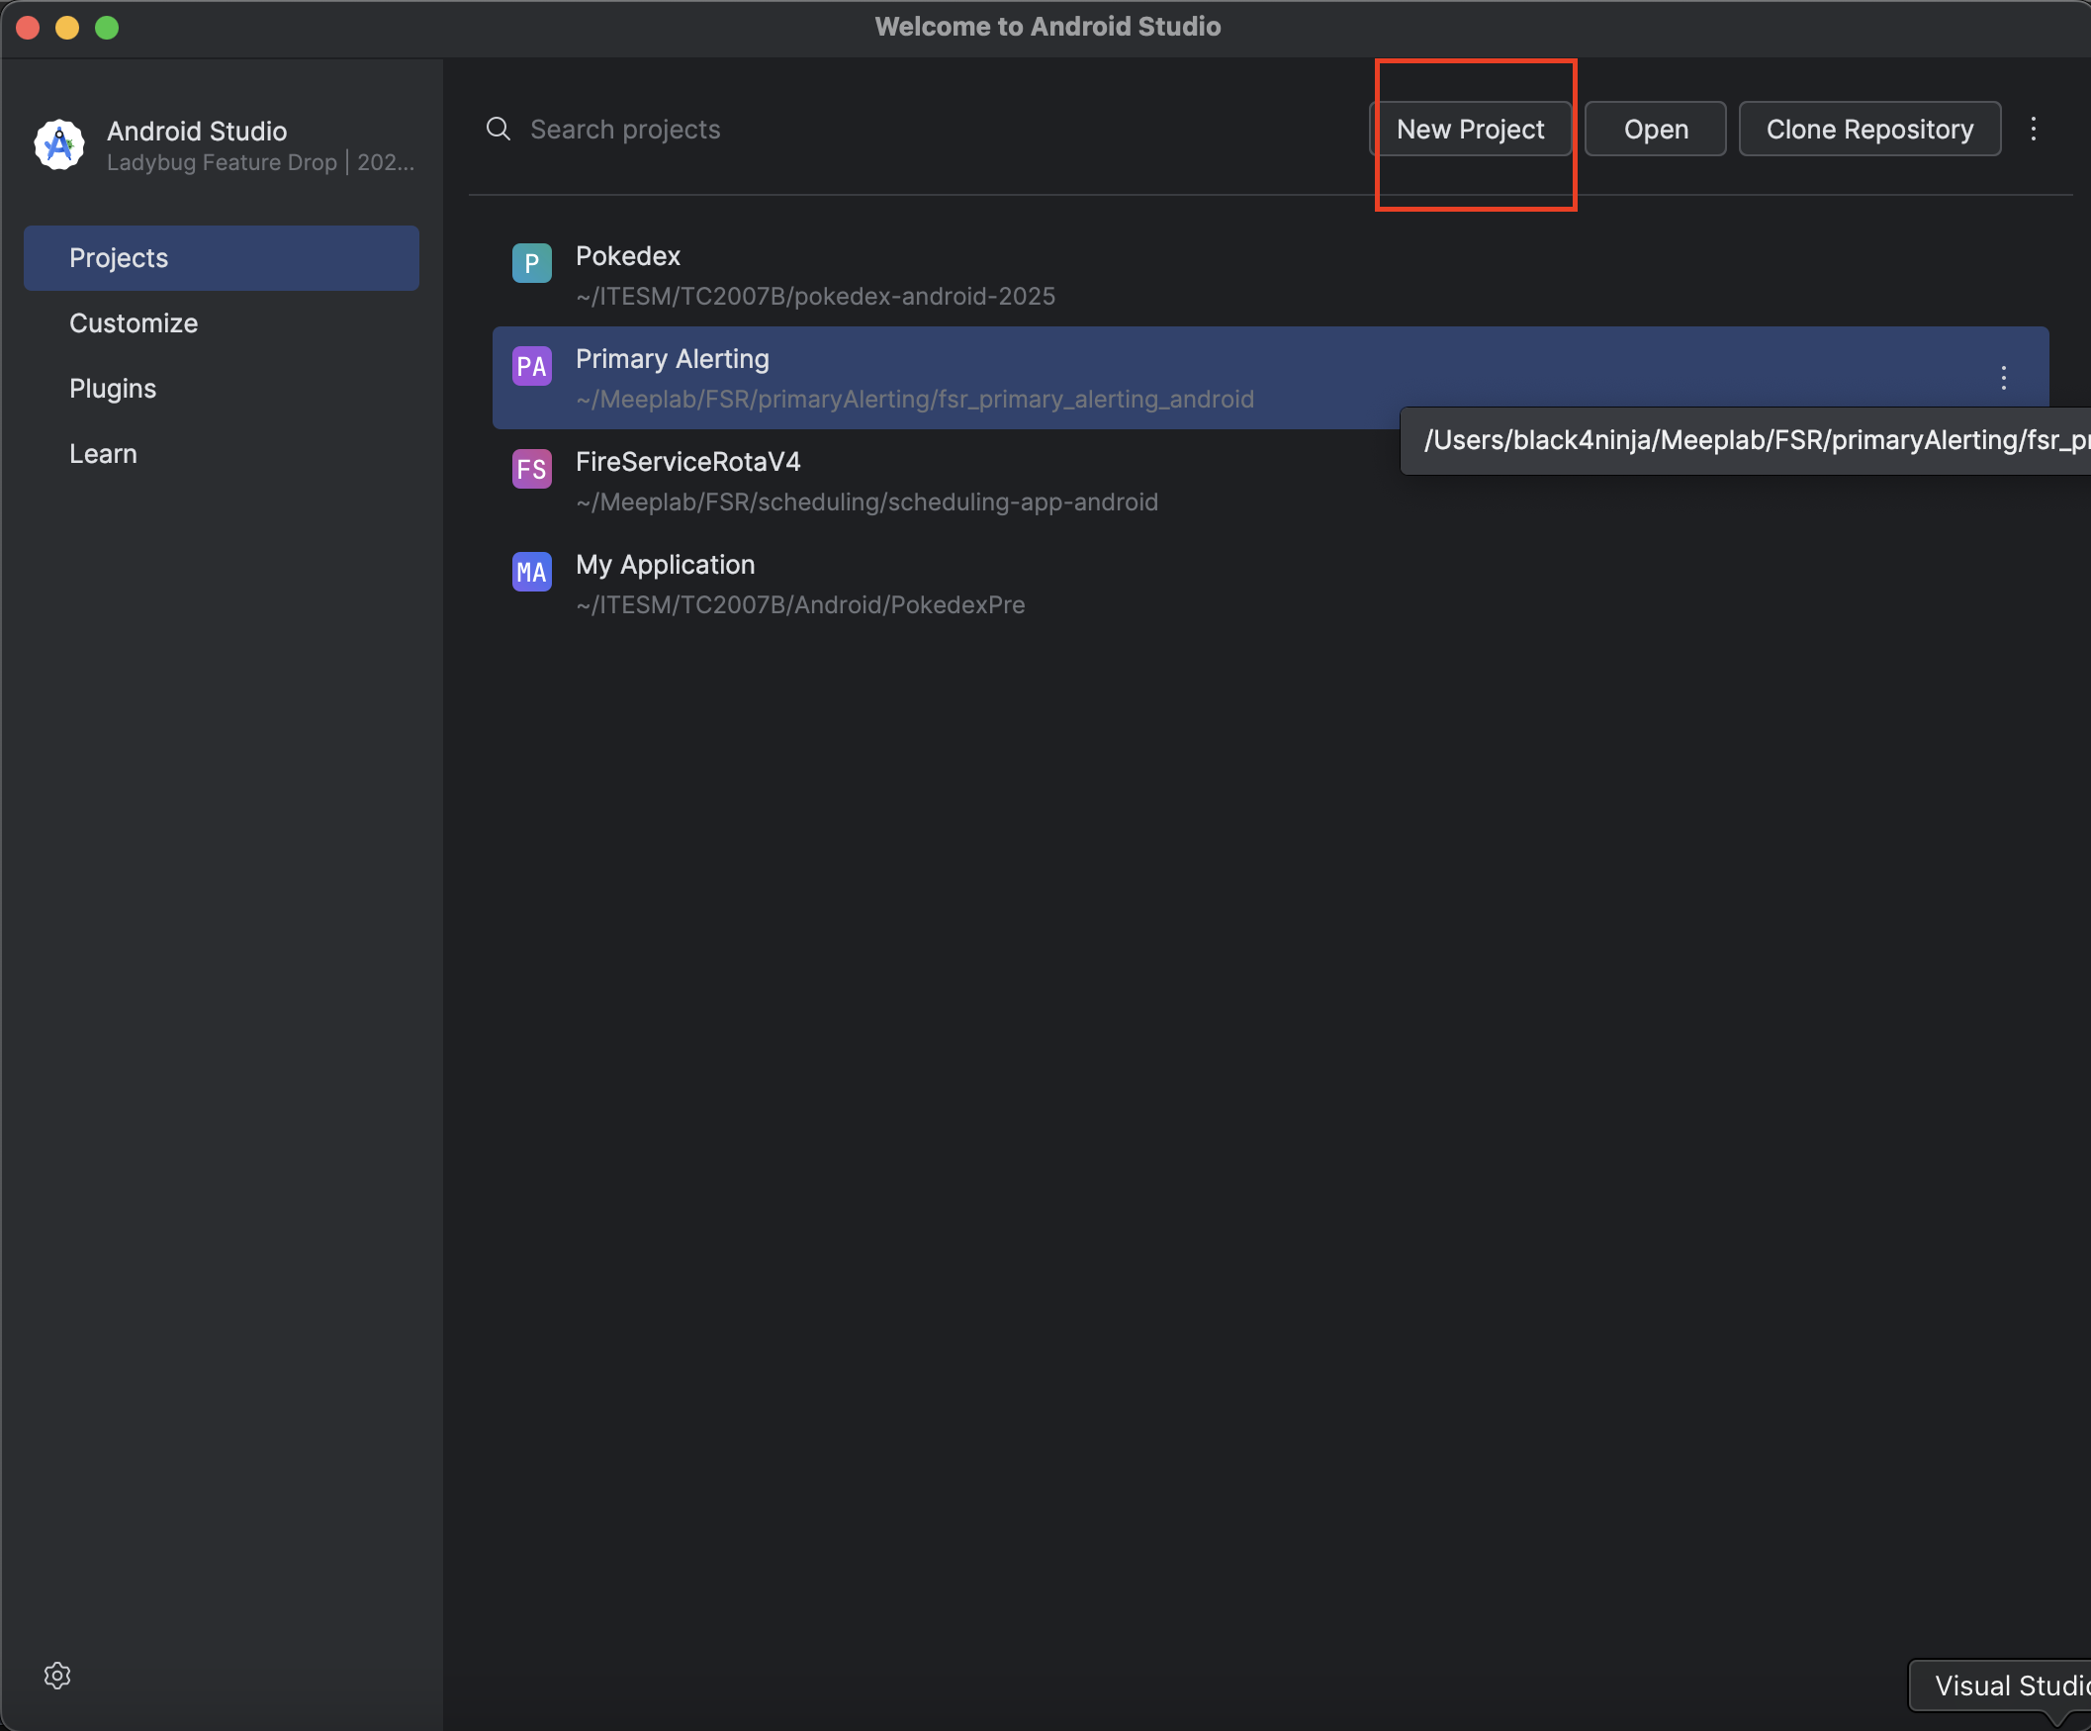Click the Primary Alerting PA icon
This screenshot has height=1731, width=2091.
[532, 367]
